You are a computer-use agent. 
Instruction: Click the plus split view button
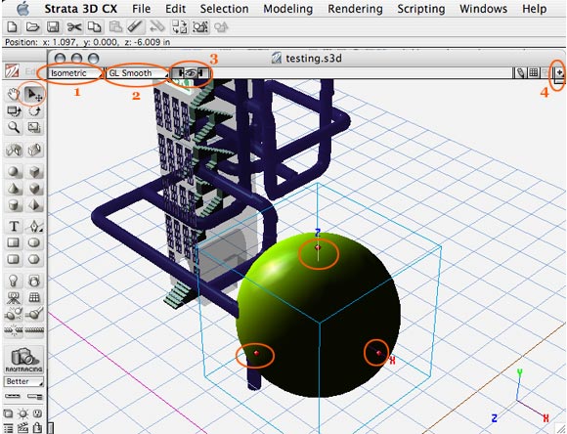(559, 73)
